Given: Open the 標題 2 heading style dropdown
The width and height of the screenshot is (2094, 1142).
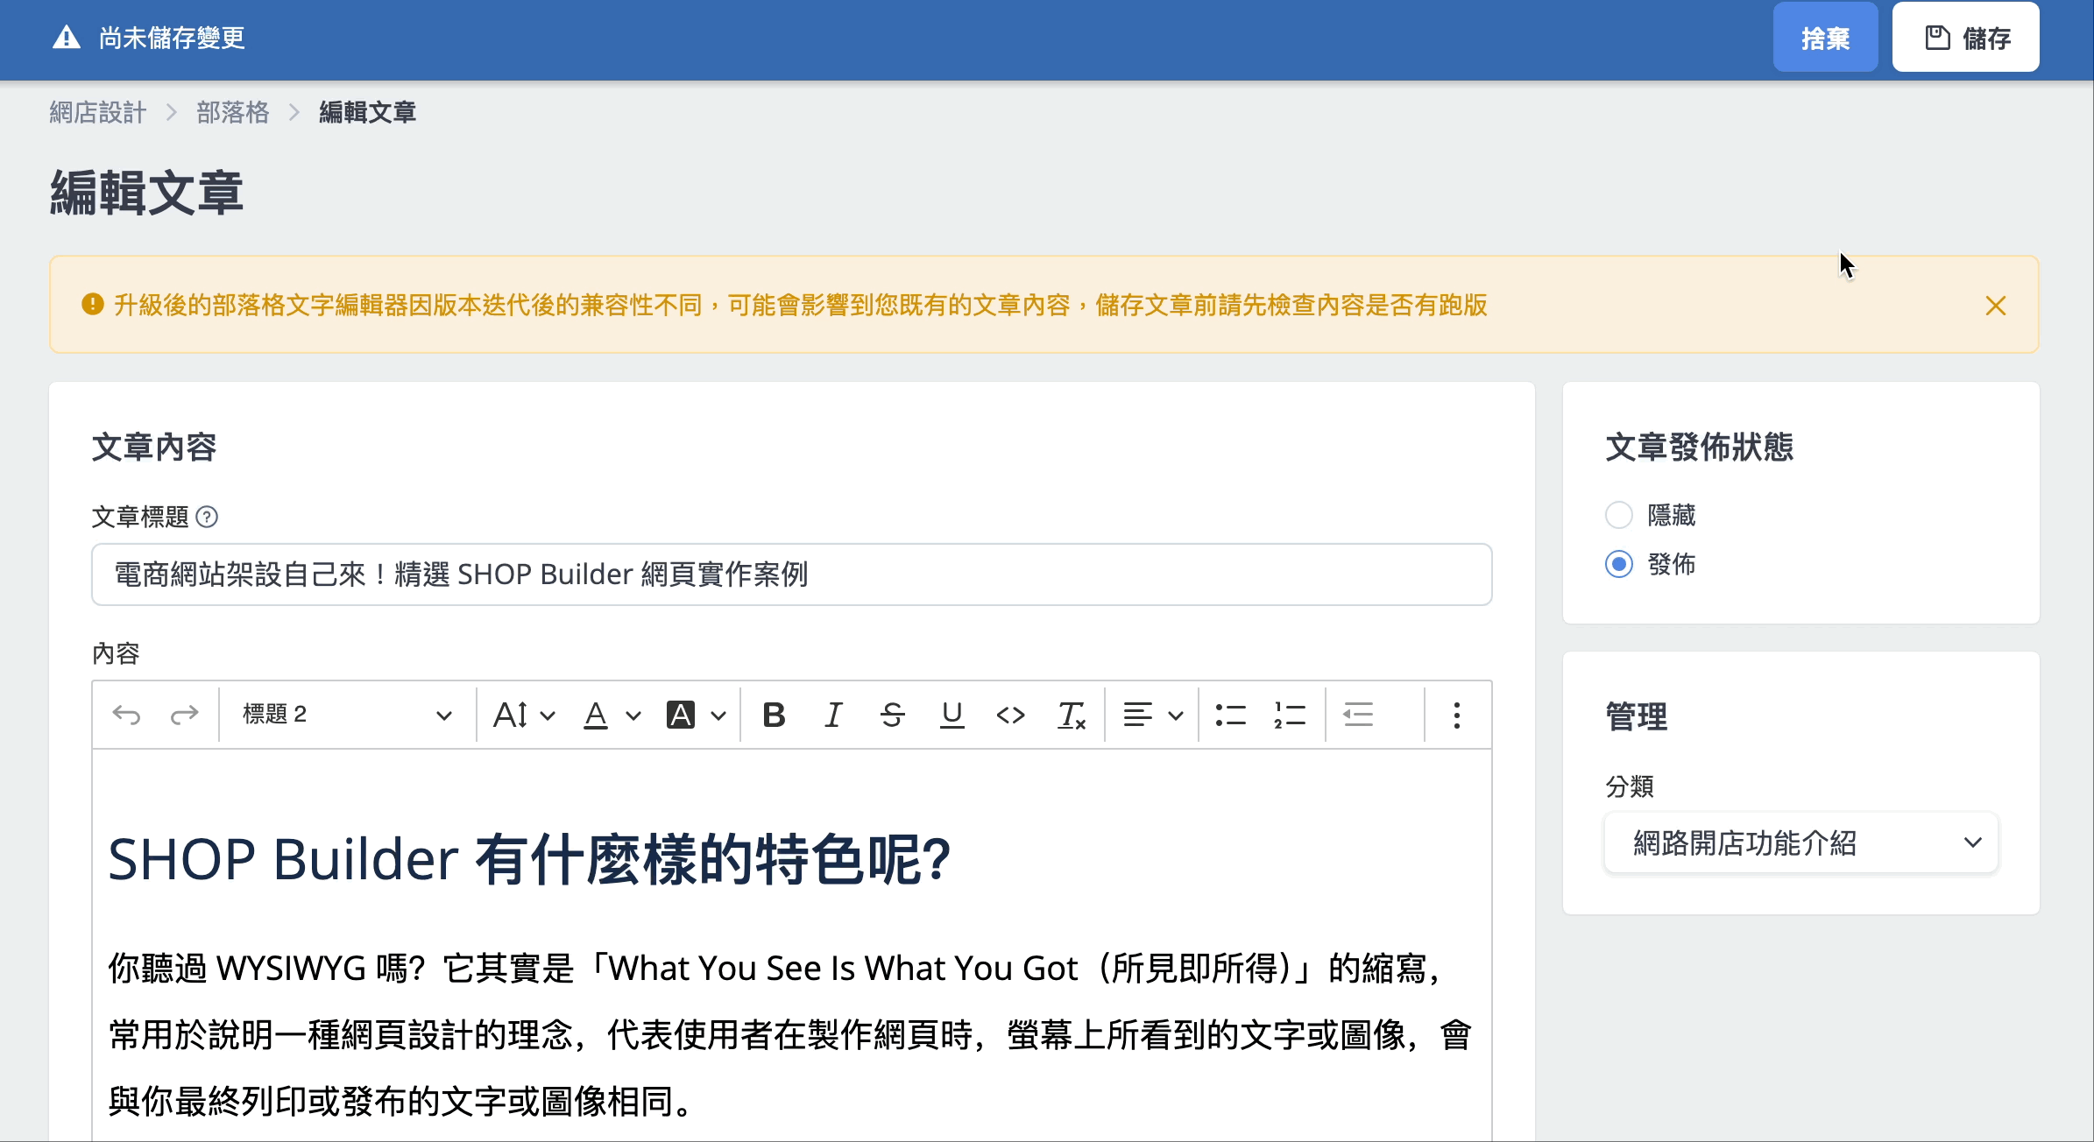Looking at the screenshot, I should coord(347,715).
